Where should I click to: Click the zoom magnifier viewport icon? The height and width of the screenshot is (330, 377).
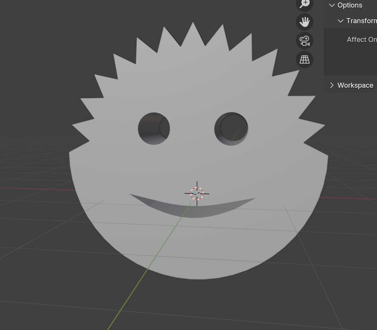tap(304, 4)
